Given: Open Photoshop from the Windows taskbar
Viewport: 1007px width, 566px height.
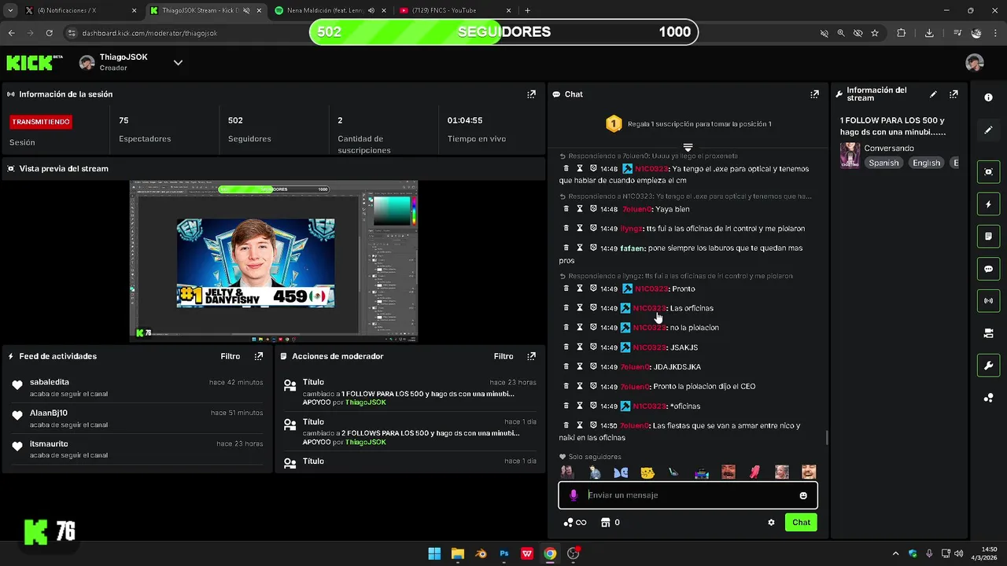Looking at the screenshot, I should 504,553.
